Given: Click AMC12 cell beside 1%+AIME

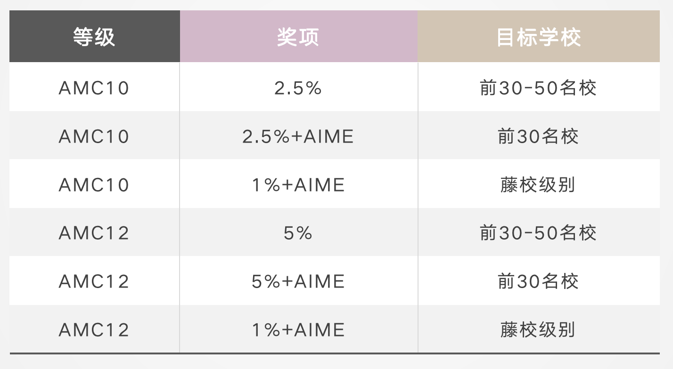Looking at the screenshot, I should pyautogui.click(x=94, y=329).
